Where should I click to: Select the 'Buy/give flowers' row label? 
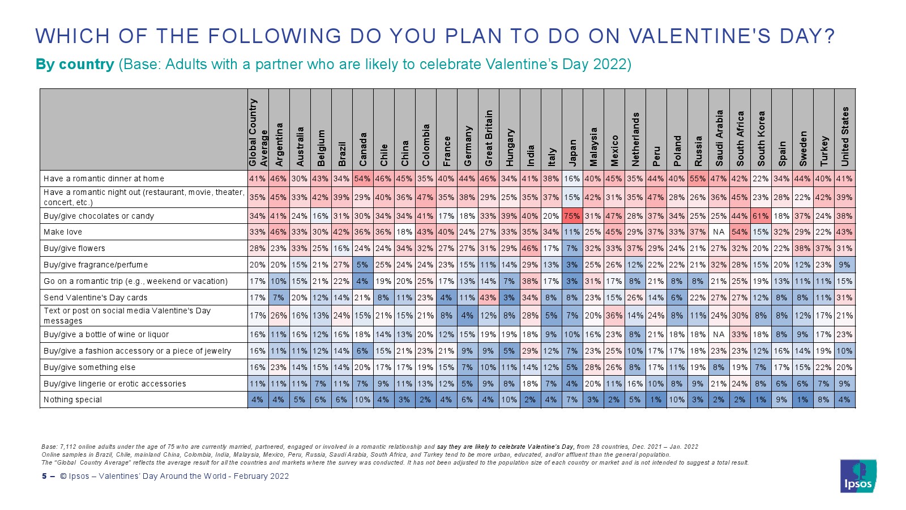(74, 248)
